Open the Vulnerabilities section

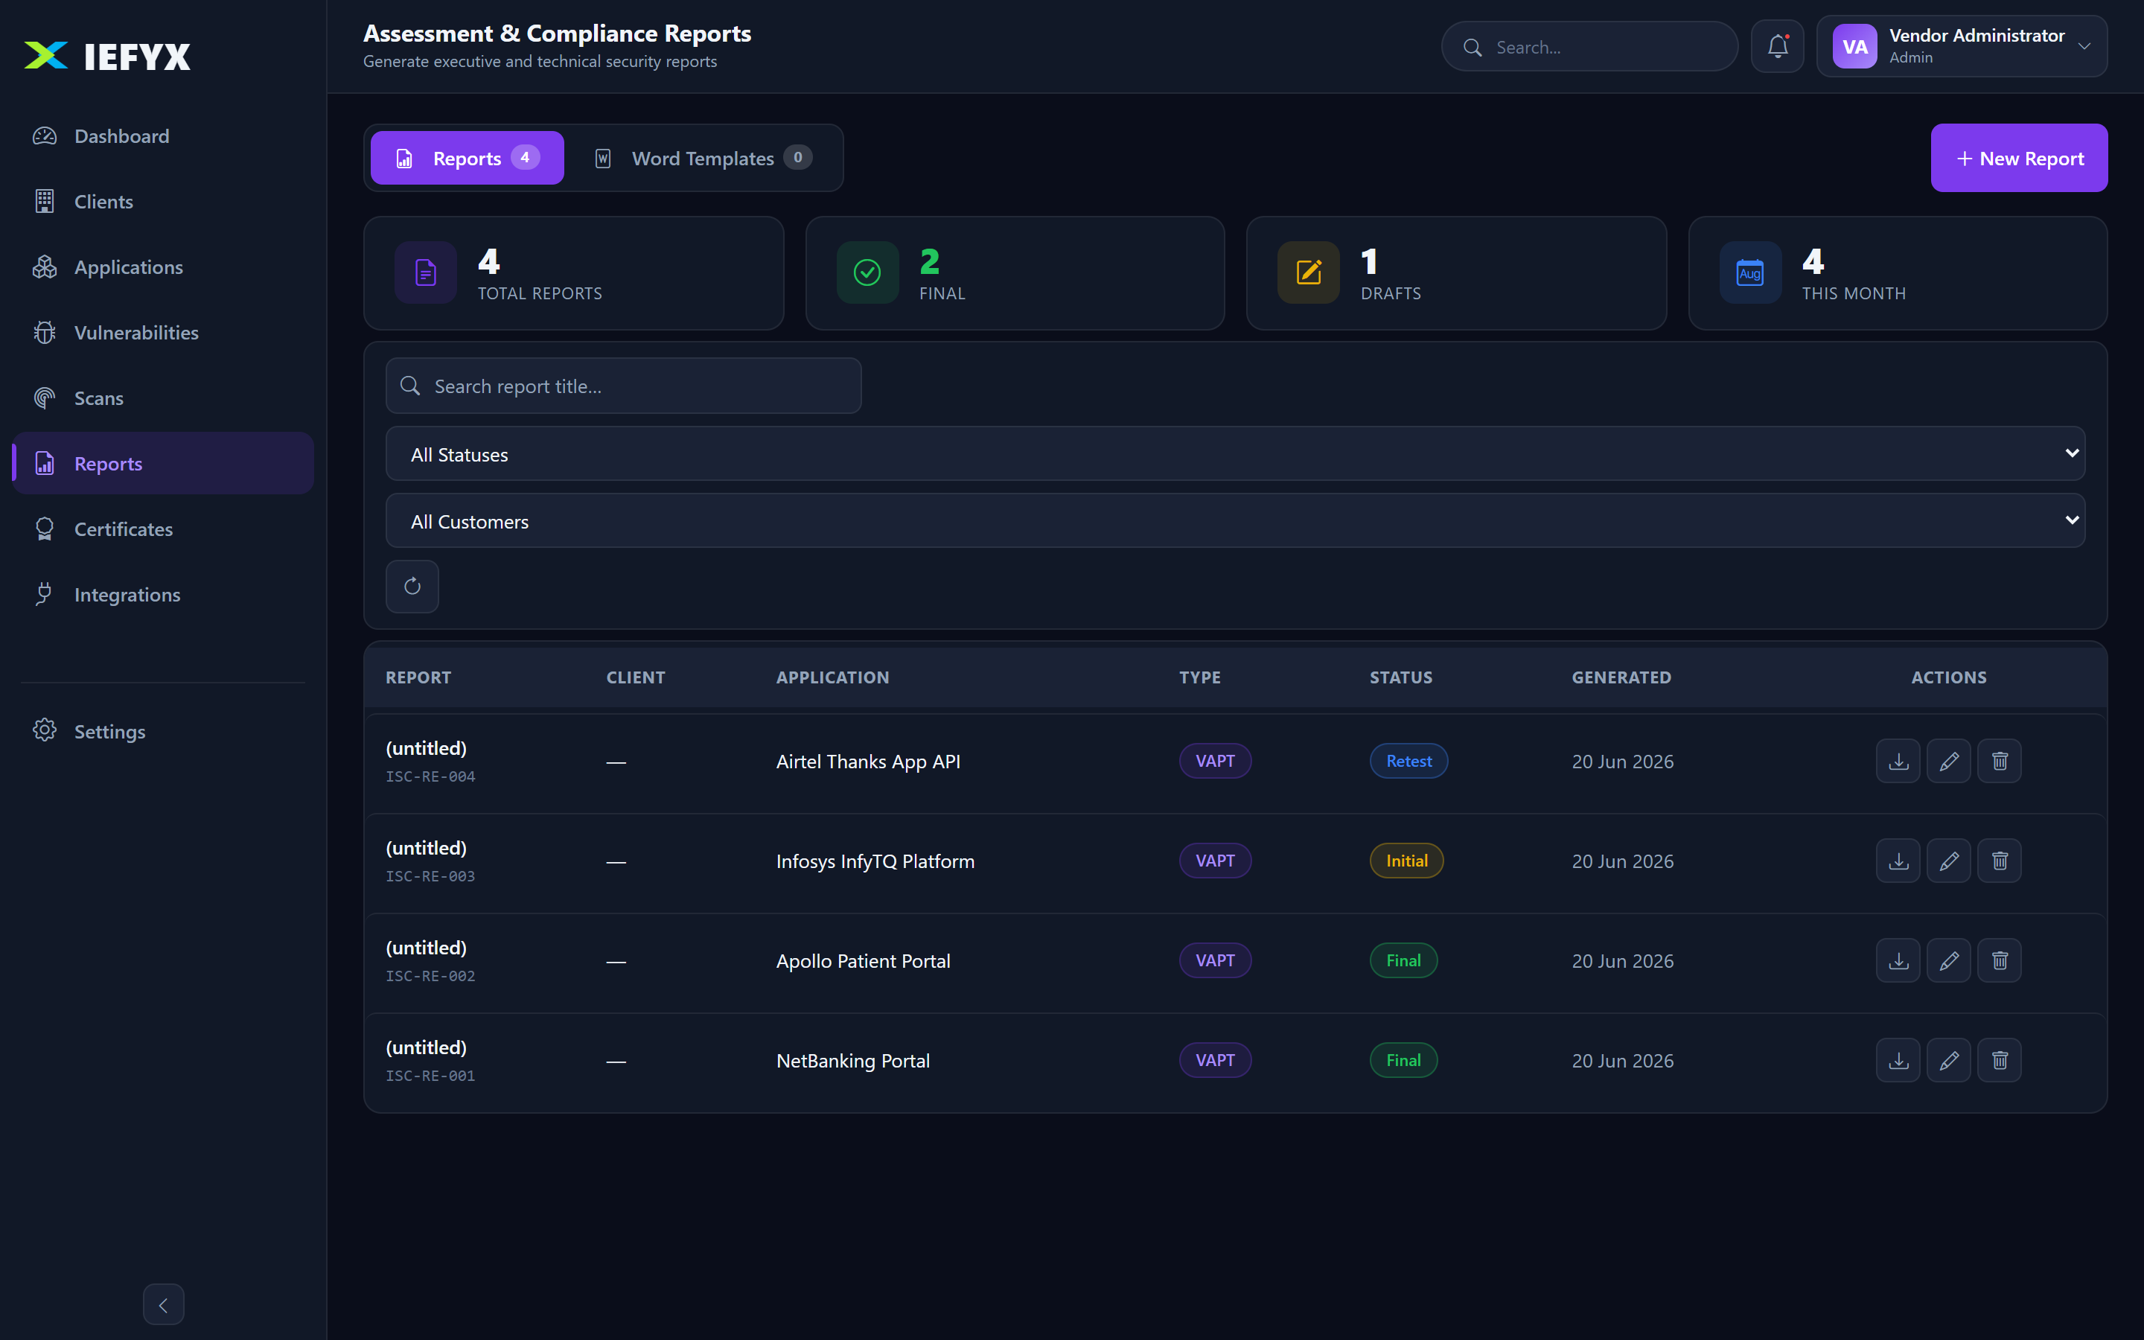(x=163, y=332)
